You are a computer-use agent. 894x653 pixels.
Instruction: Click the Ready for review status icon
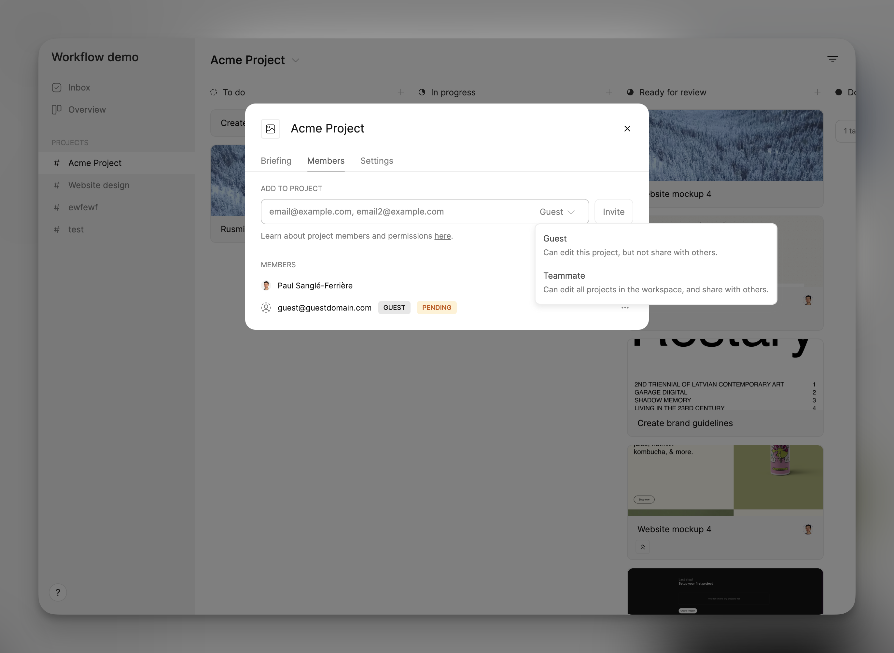(x=630, y=92)
